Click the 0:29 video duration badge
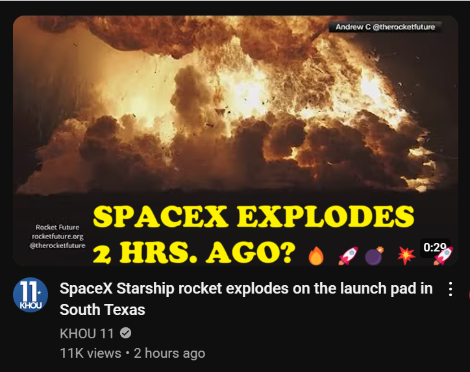The width and height of the screenshot is (470, 372). [x=435, y=247]
